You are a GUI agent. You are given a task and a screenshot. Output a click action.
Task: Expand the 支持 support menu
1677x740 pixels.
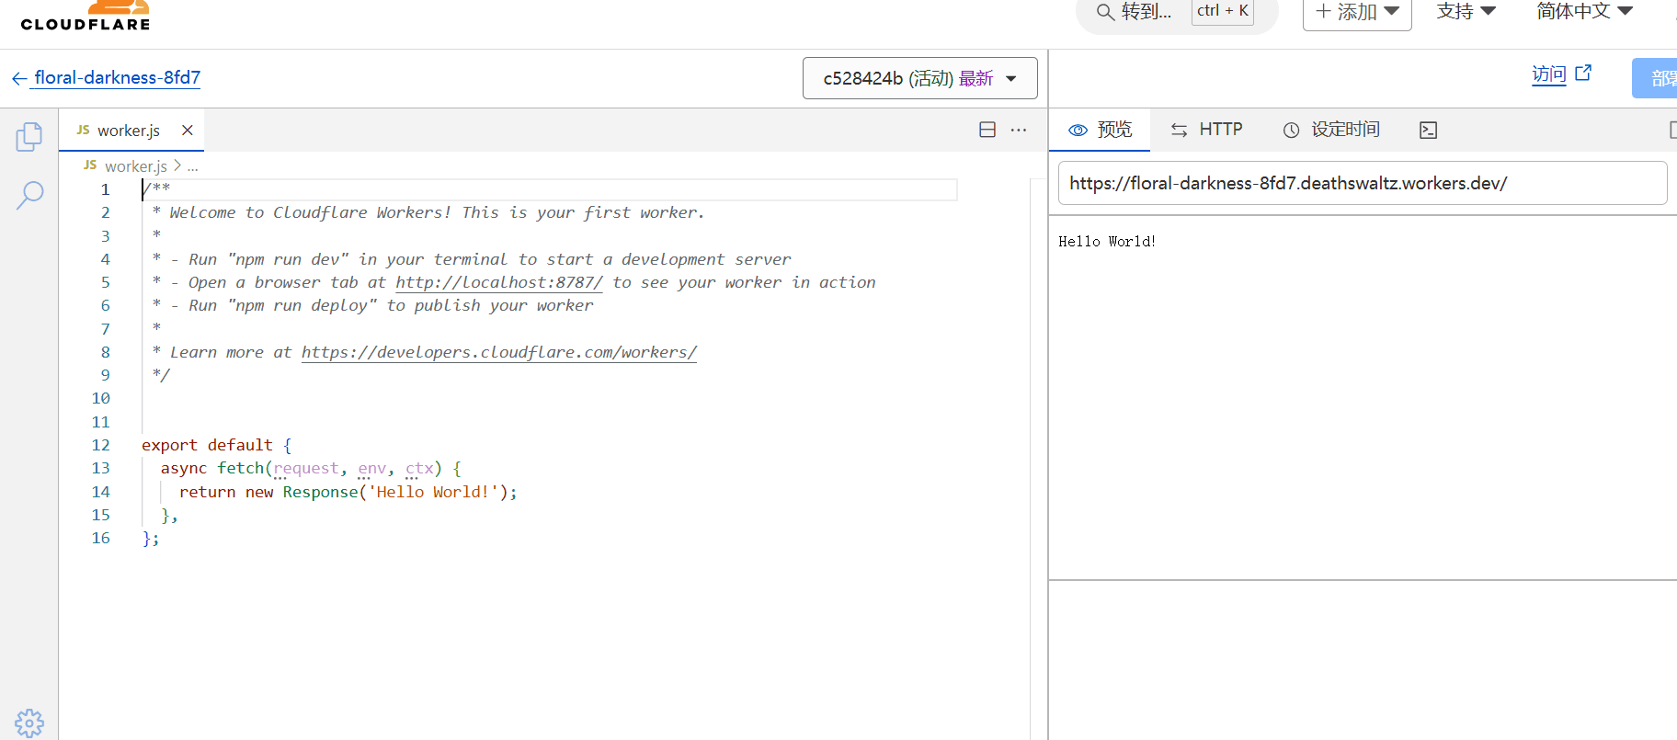[1466, 12]
